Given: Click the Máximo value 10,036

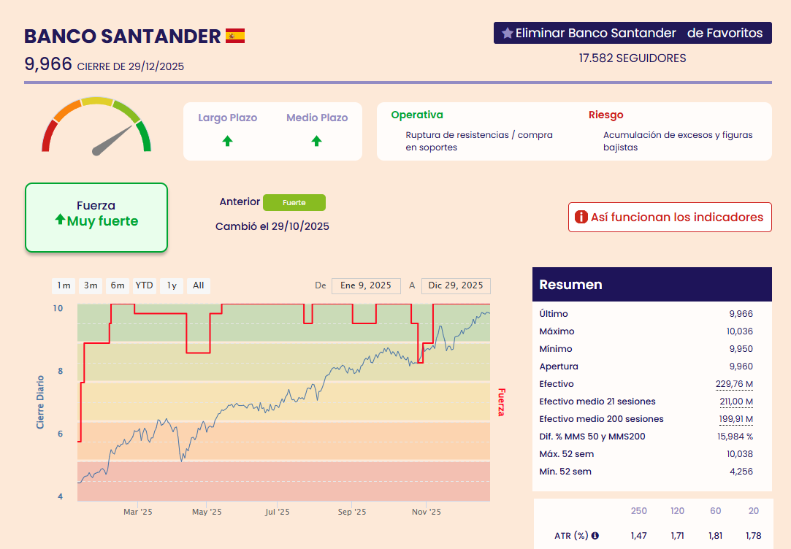Looking at the screenshot, I should pos(740,331).
